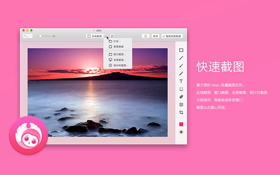Image resolution: width=280 pixels, height=175 pixels.
Task: Click the Redo arrow button
Action: coord(30,36)
